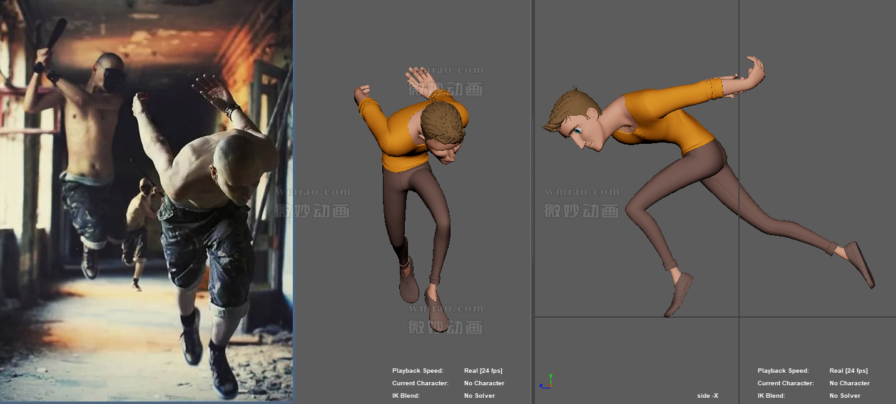
Task: Click "No Character" in the side viewport
Action: click(x=849, y=383)
